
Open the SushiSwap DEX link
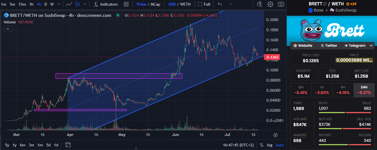[x=343, y=10]
